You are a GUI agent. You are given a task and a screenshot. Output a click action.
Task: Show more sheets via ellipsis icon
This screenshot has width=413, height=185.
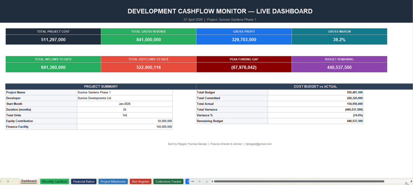pos(193,181)
